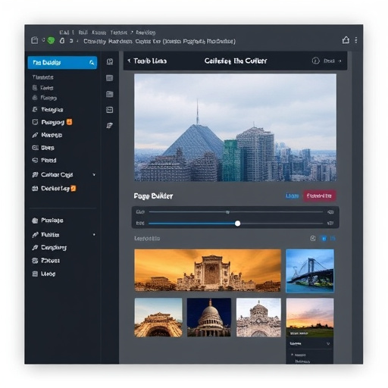
Task: Click the first list entry under the sunset dropdown
Action: 299,355
